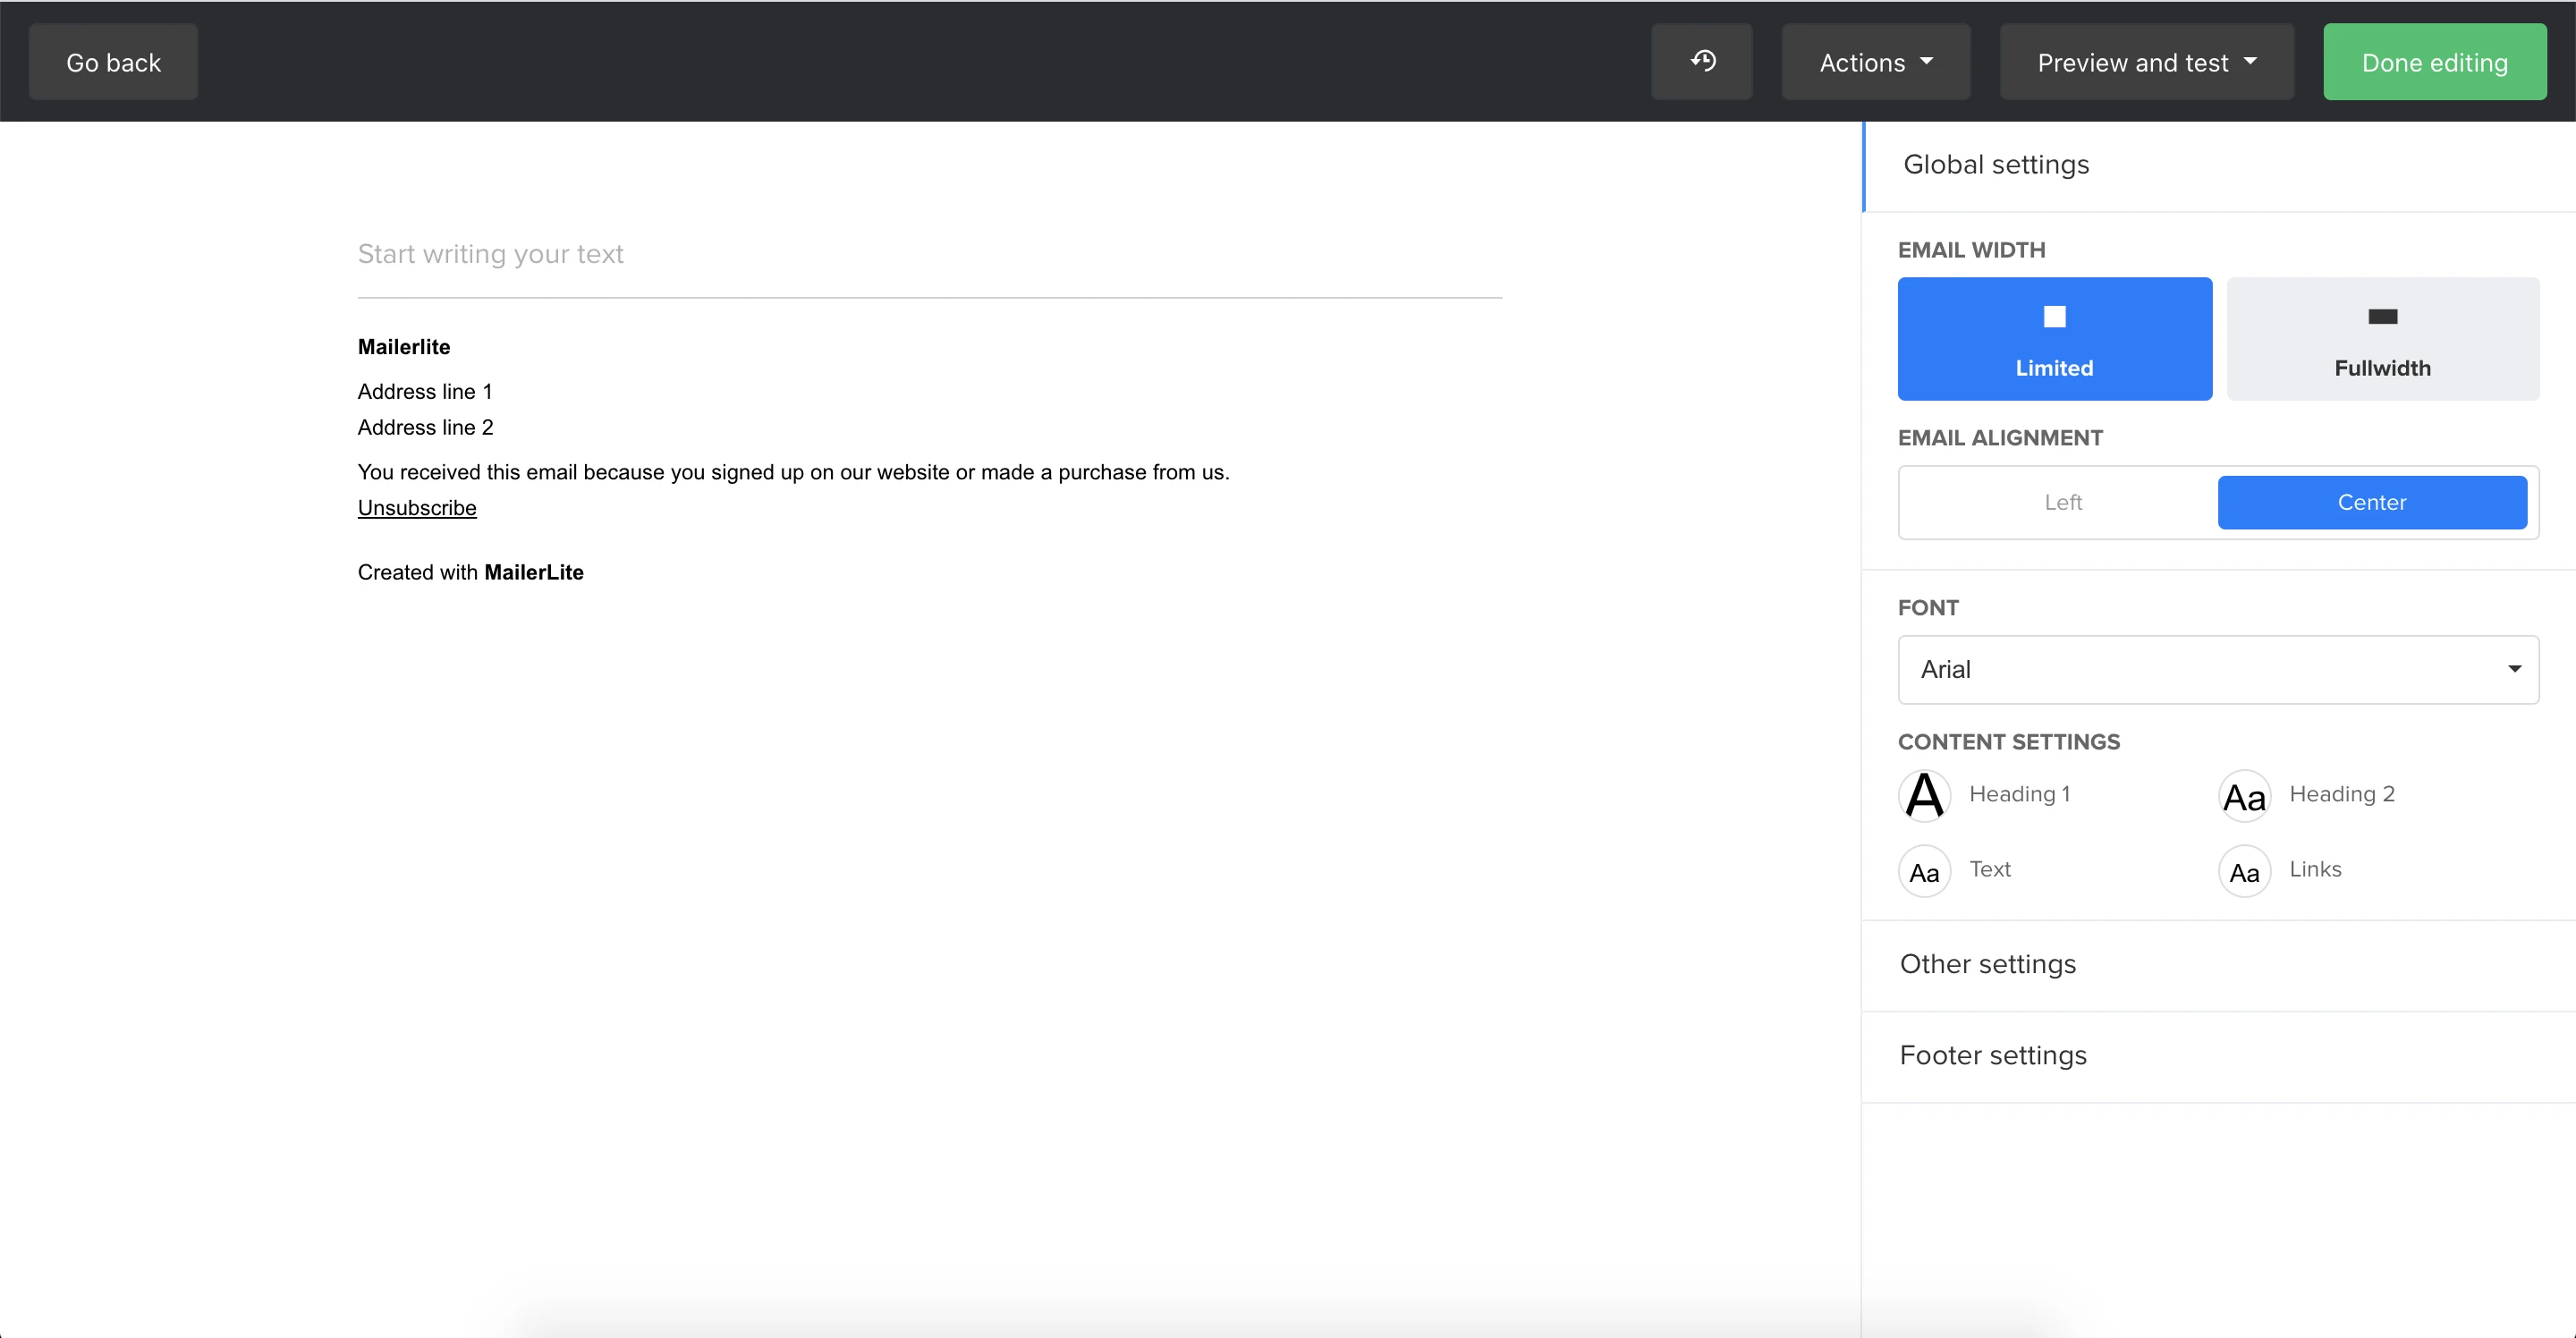Open the Arial font dropdown
Screen dimensions: 2576x1338
click(x=2217, y=669)
